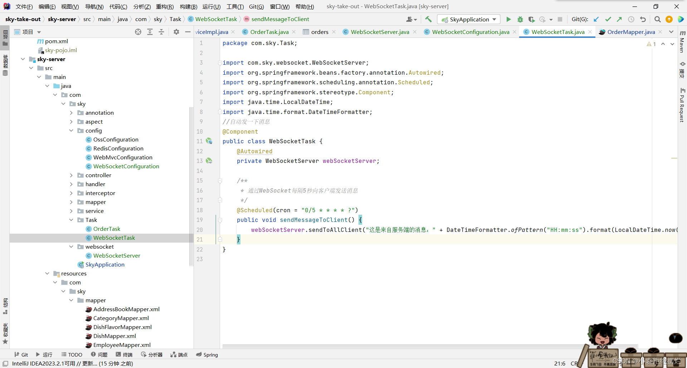Expand all nodes in the project tree
Image resolution: width=687 pixels, height=368 pixels.
[x=150, y=32]
